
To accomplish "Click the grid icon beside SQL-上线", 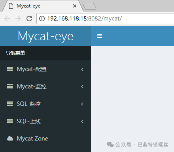I will pos(10,121).
